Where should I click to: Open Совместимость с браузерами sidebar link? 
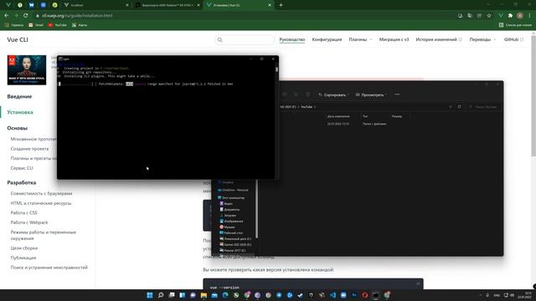tap(41, 193)
